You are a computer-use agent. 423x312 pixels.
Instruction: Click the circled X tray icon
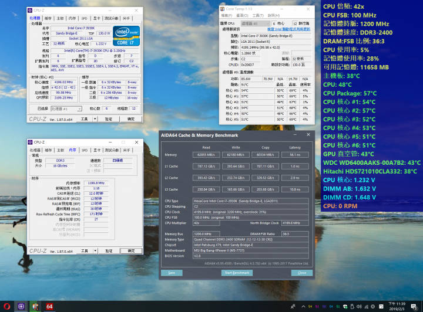pyautogui.click(x=373, y=306)
